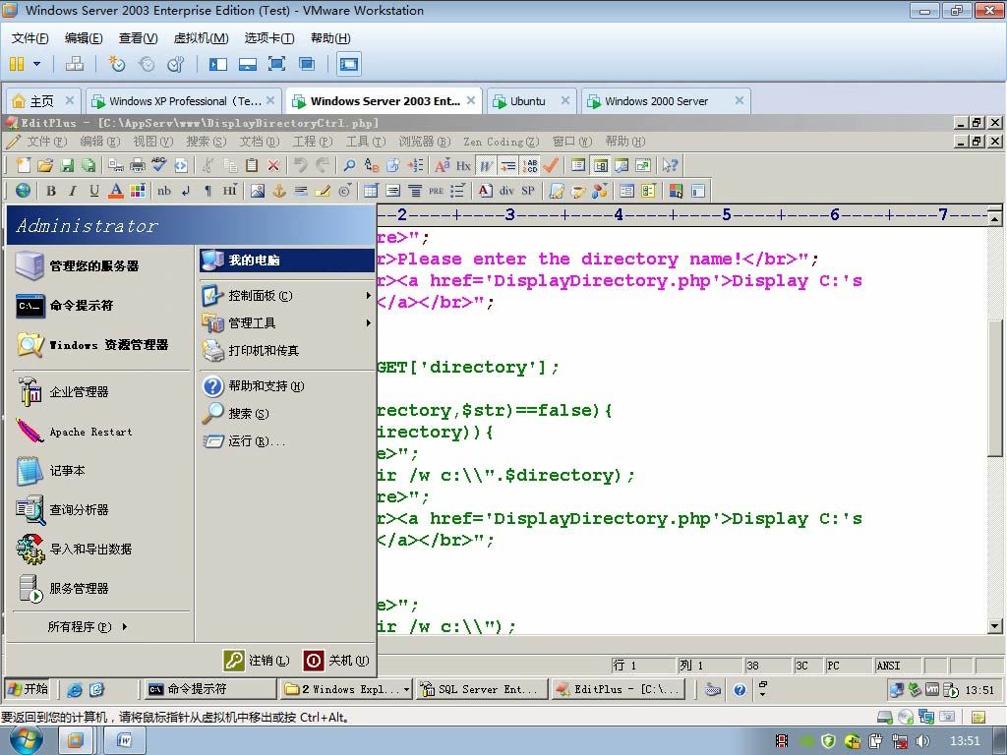Expand the taskbar toolbar overflow chevron
Image resolution: width=1007 pixels, height=755 pixels.
762,689
